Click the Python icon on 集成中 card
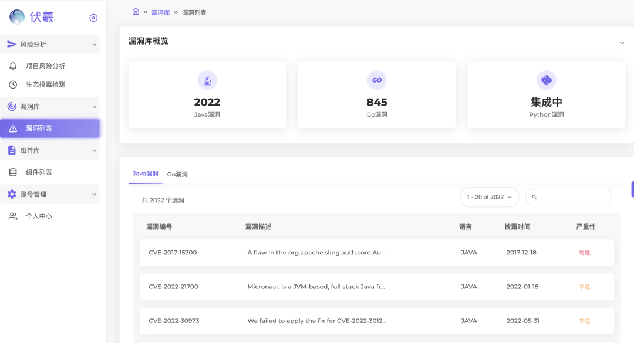The height and width of the screenshot is (343, 634). click(546, 80)
